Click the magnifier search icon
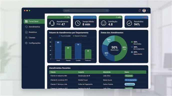The height and width of the screenshot is (96, 172). [107, 10]
